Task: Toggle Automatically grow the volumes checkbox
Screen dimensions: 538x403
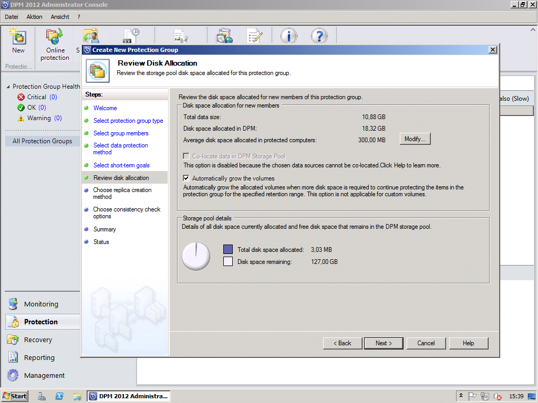Action: tap(186, 178)
